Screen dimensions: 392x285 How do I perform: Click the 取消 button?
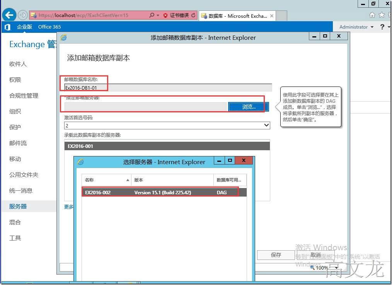[x=316, y=255]
